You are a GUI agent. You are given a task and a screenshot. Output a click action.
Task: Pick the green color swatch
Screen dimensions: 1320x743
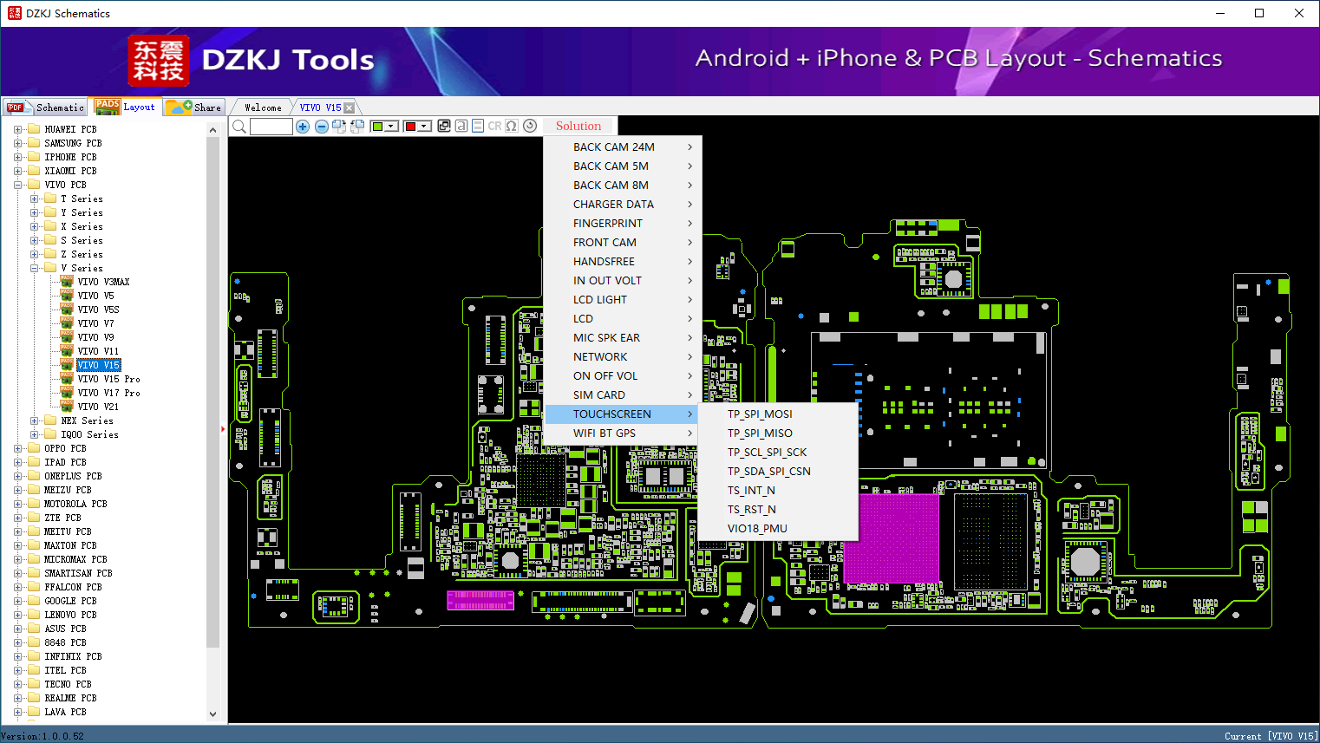(x=378, y=127)
